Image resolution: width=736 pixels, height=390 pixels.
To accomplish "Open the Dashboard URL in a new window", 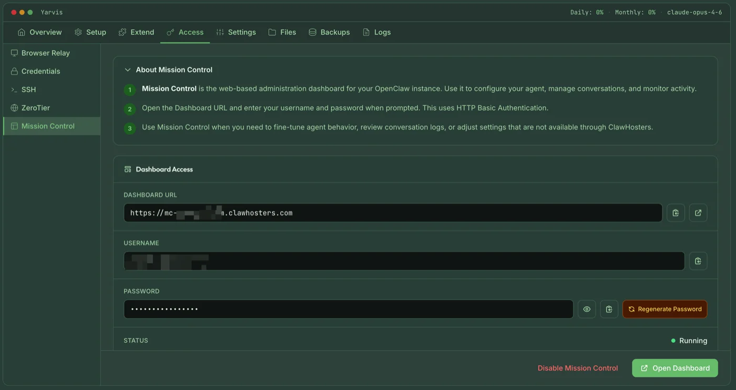I will (698, 213).
